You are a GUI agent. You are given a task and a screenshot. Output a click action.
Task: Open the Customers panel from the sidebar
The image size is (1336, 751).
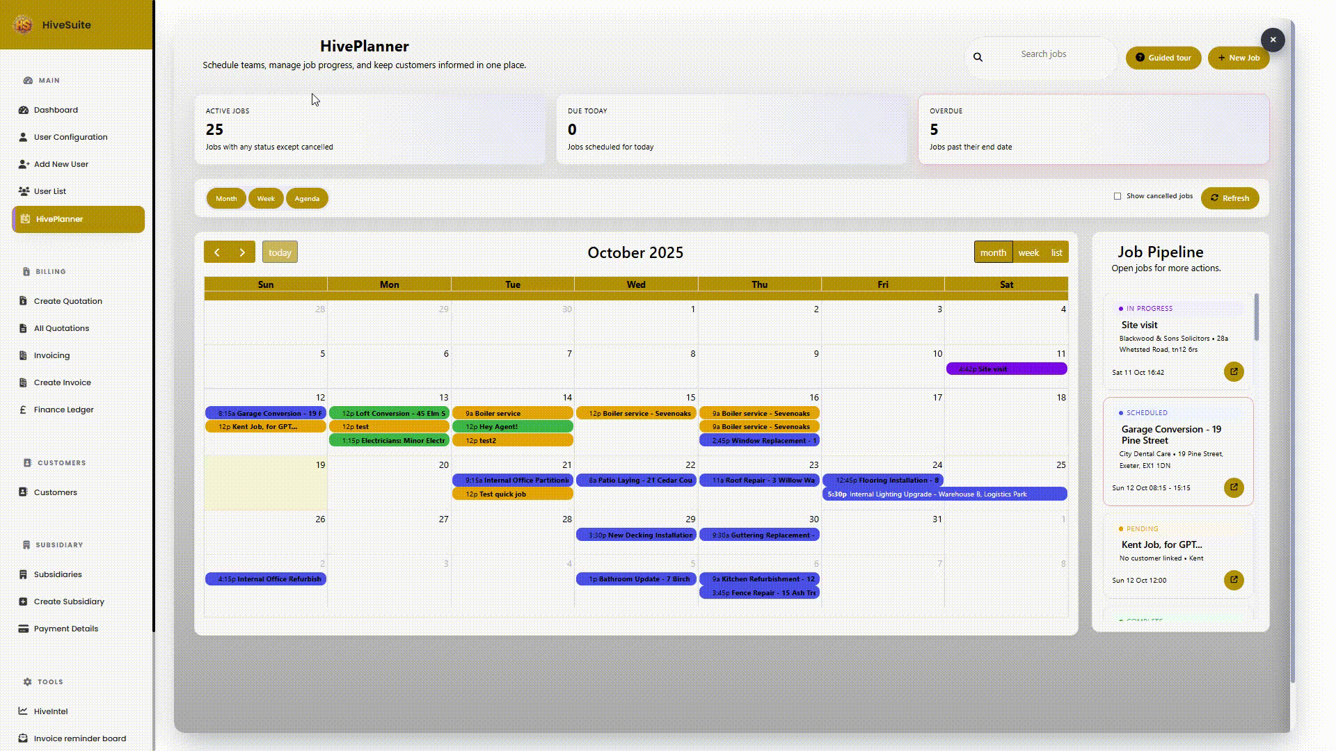click(55, 492)
